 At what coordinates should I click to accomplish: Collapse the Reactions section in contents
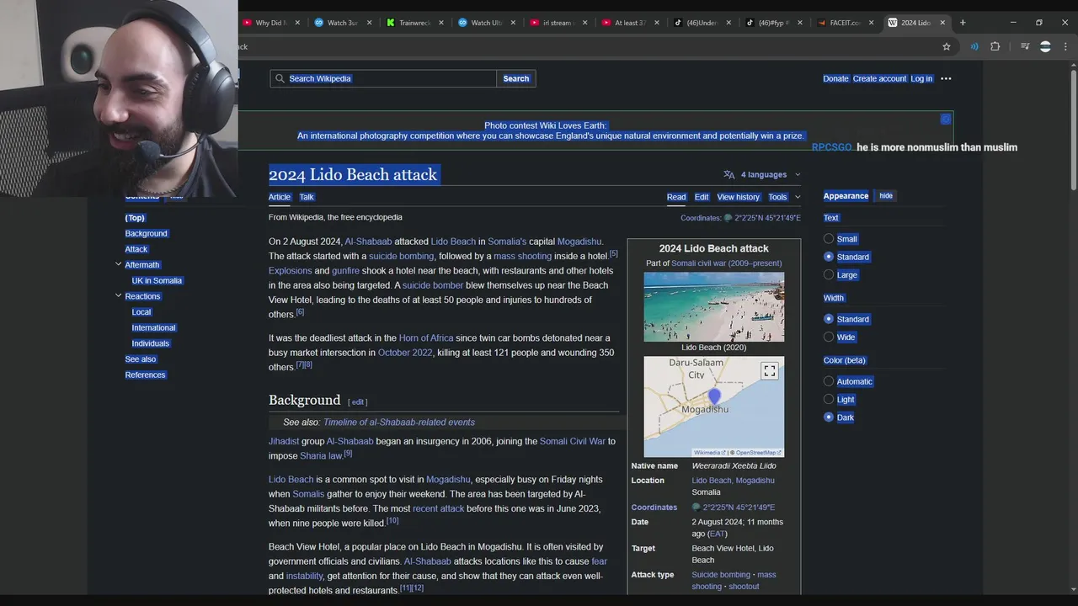point(118,295)
